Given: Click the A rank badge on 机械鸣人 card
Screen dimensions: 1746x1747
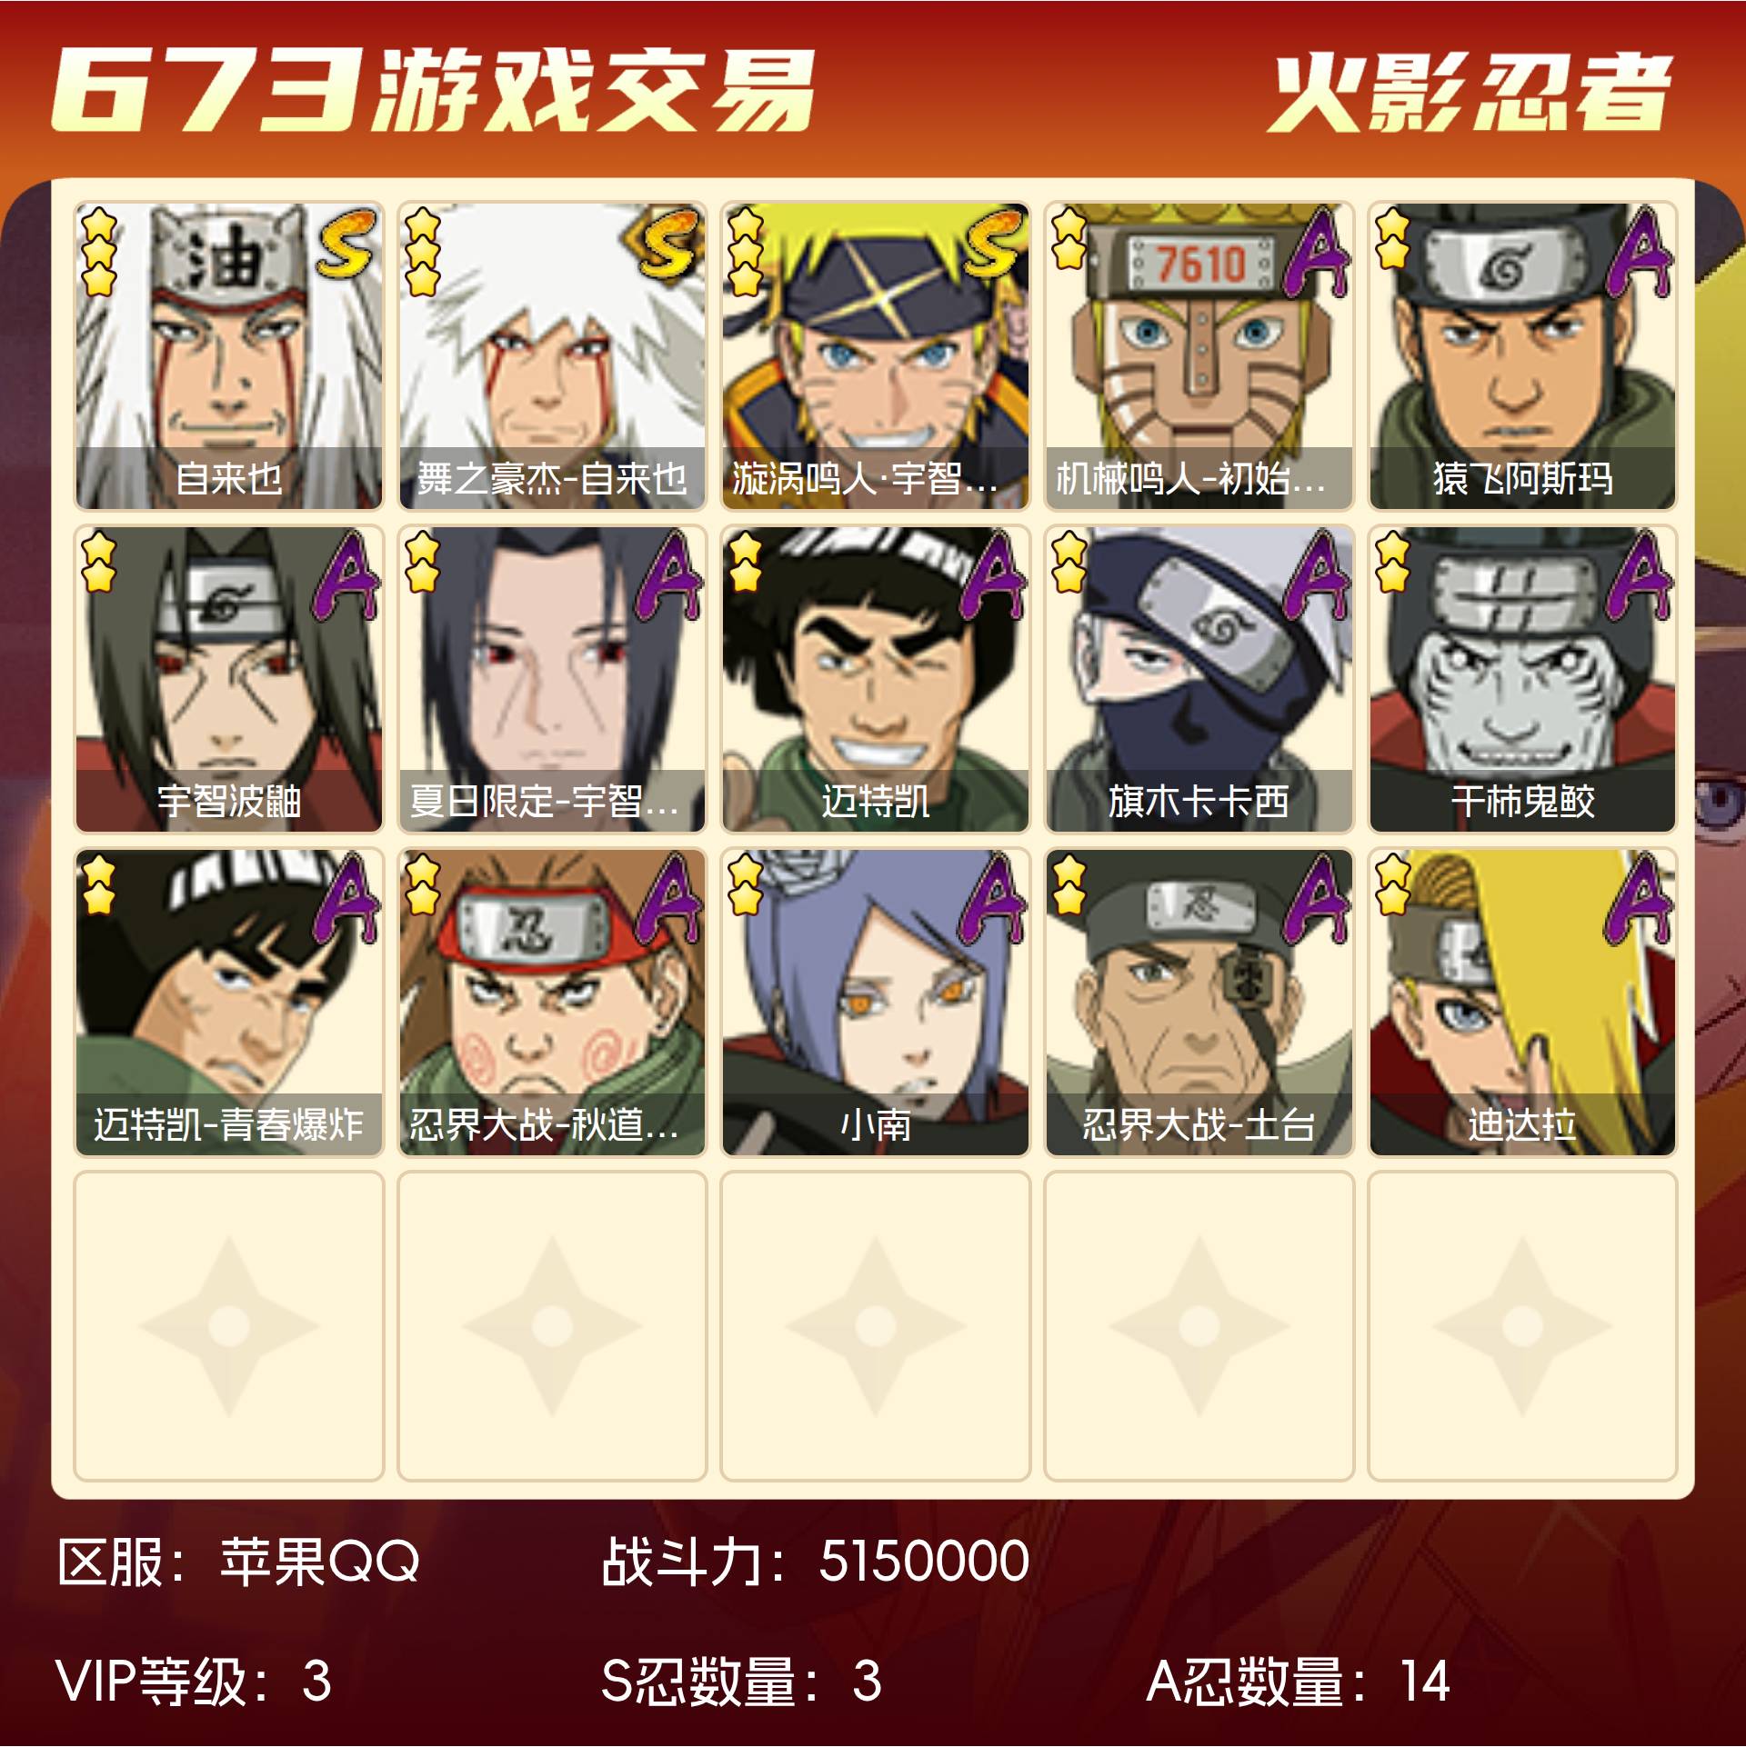Looking at the screenshot, I should [1316, 252].
